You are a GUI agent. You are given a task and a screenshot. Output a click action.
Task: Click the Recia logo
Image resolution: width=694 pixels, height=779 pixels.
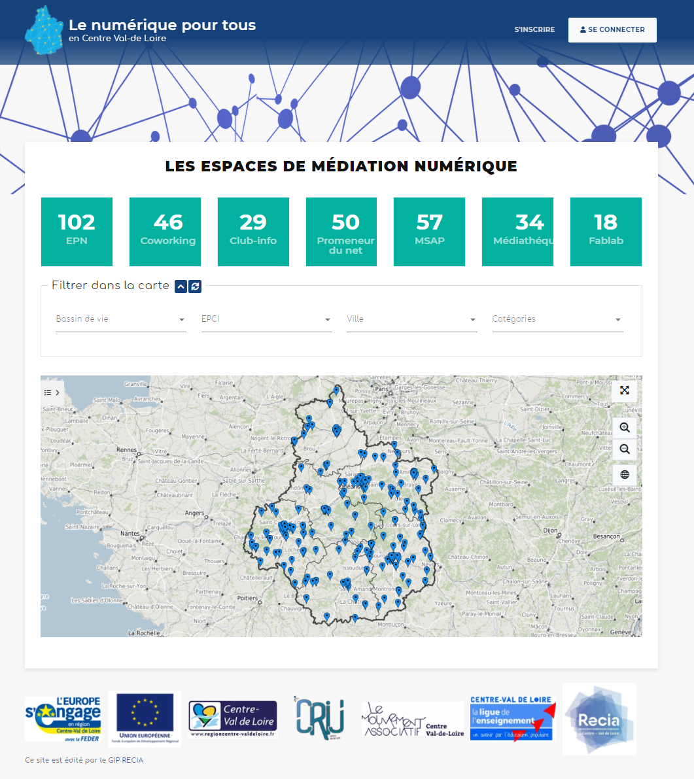tap(599, 719)
